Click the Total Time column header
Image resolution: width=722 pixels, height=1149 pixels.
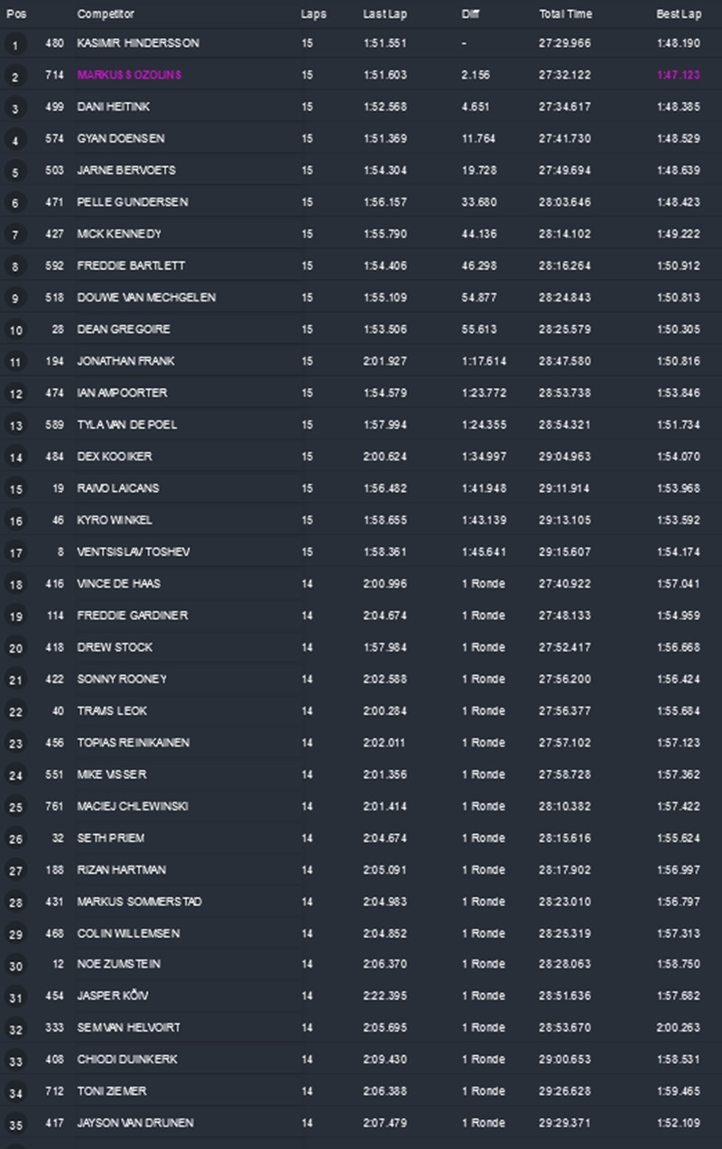[566, 14]
